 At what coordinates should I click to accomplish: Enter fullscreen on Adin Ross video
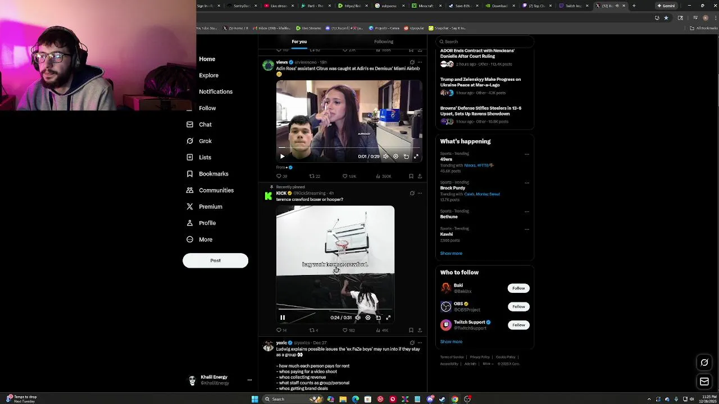[416, 157]
